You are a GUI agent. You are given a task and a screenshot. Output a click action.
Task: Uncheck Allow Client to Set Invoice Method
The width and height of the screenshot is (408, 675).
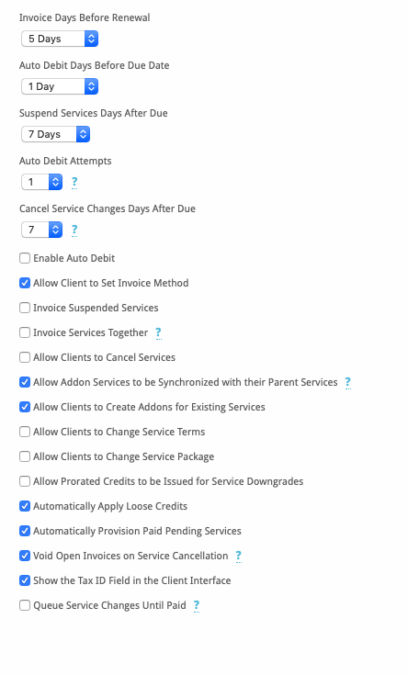(25, 283)
